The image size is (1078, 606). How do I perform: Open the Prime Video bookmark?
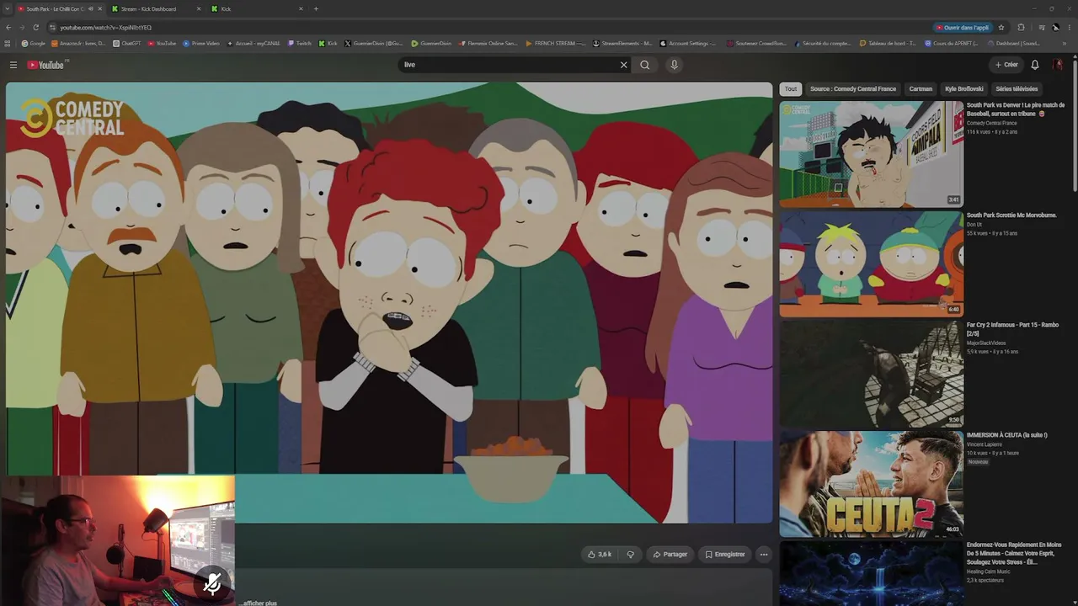pos(201,43)
